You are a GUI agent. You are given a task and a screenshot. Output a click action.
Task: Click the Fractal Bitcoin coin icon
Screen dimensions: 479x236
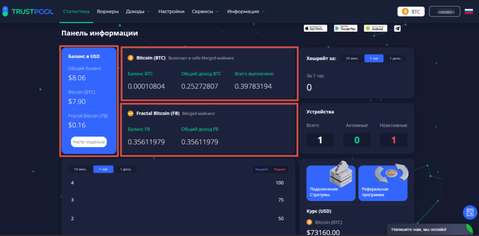(x=131, y=114)
